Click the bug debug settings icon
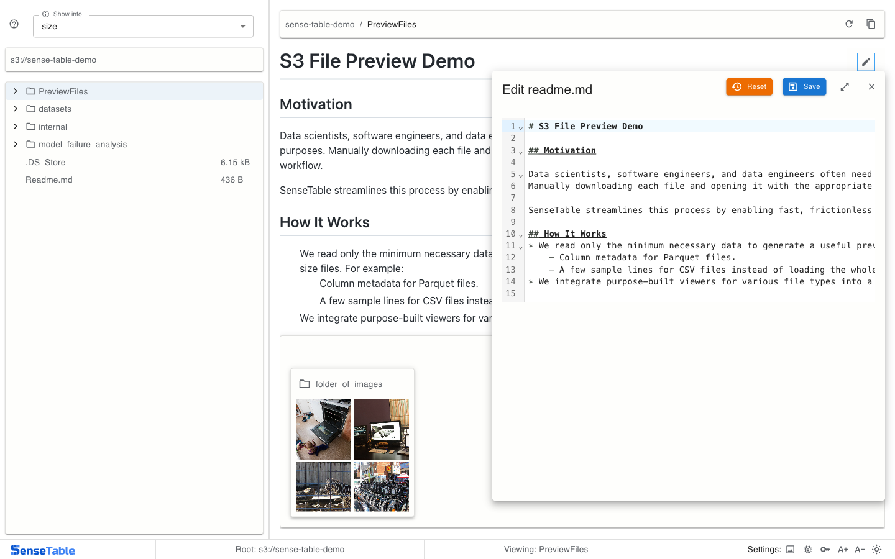Image resolution: width=895 pixels, height=559 pixels. (x=808, y=550)
